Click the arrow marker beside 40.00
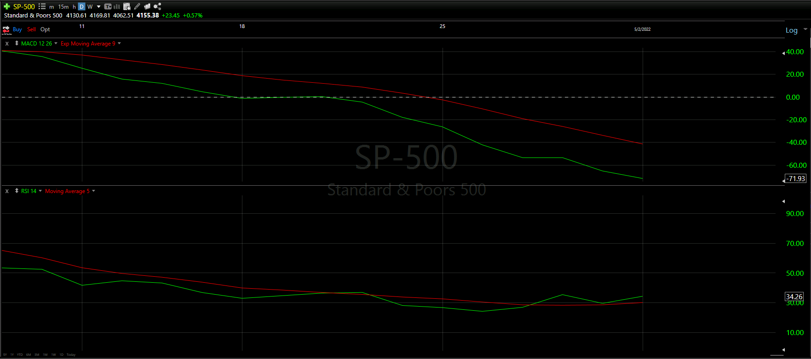 click(783, 53)
